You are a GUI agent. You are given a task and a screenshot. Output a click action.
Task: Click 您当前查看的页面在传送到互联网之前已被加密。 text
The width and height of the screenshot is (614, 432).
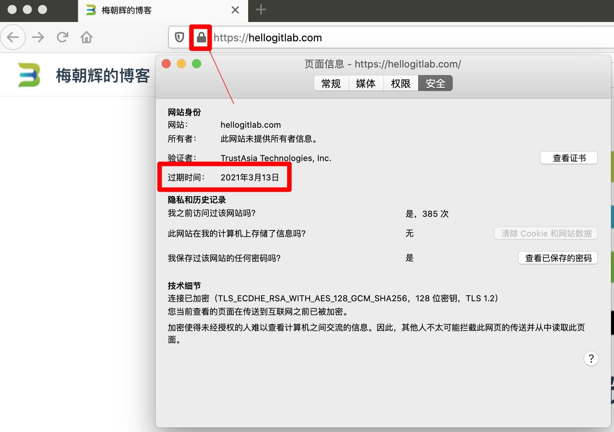[258, 311]
